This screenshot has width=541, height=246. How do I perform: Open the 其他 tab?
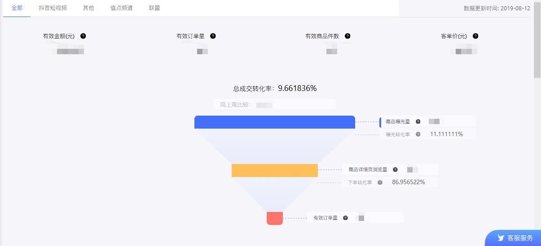88,8
